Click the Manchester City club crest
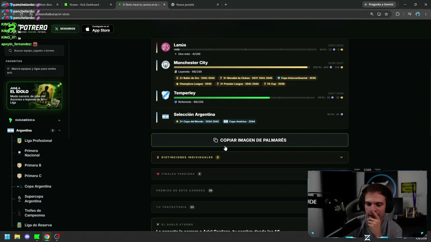Viewport: 431px width, 242px height. pyautogui.click(x=165, y=65)
